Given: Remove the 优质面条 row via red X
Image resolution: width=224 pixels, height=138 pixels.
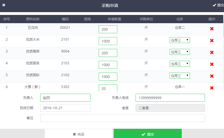Looking at the screenshot, I should (212, 64).
